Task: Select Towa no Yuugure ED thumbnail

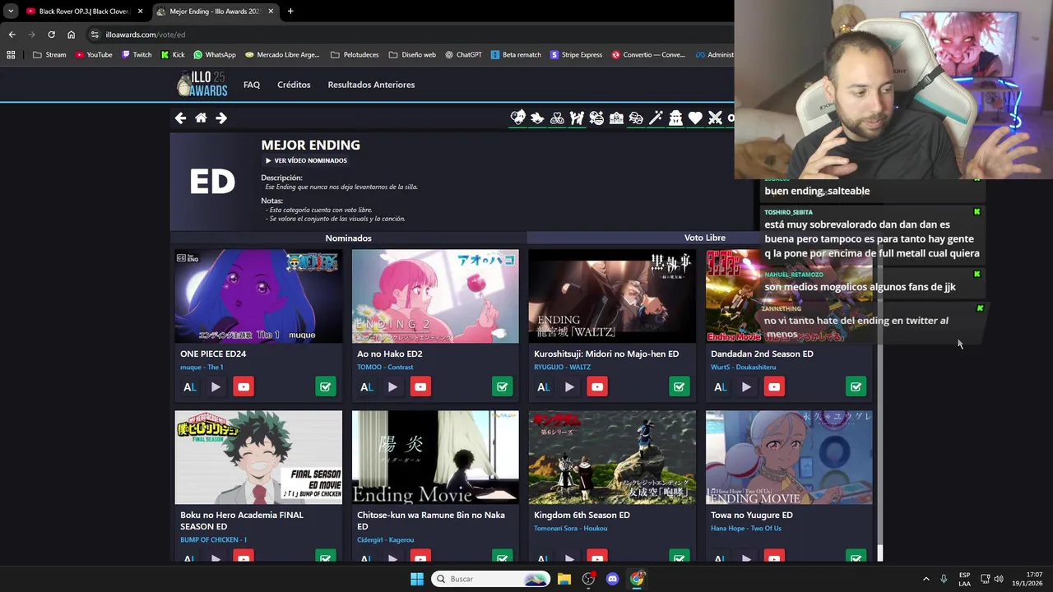Action: [789, 457]
